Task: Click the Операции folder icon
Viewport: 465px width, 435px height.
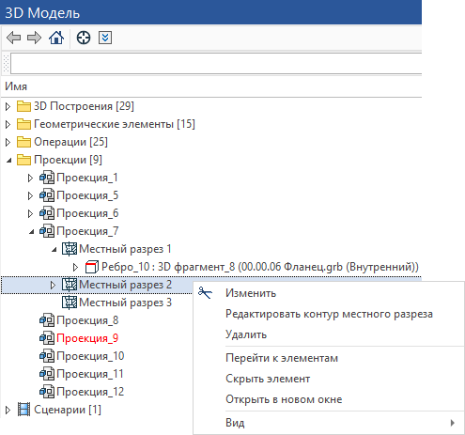Action: click(x=23, y=142)
